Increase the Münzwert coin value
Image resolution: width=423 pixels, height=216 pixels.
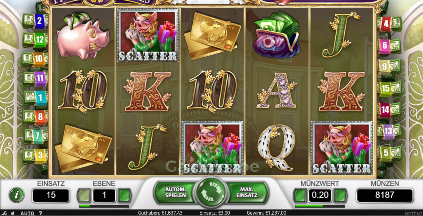click(340, 195)
